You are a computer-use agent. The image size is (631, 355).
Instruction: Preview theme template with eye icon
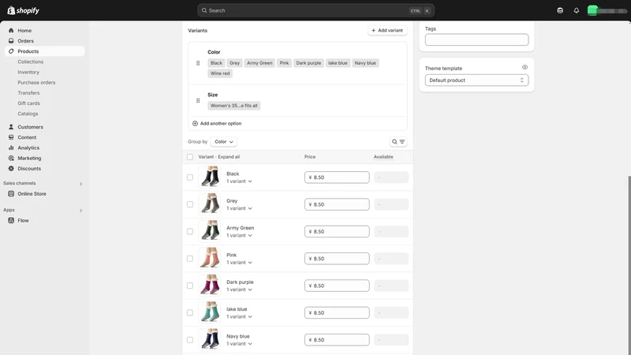(x=525, y=67)
